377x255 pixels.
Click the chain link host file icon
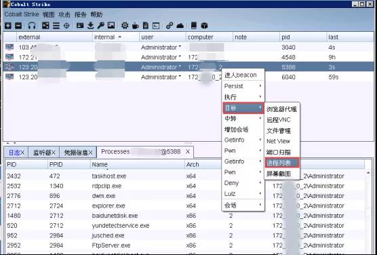tap(170, 26)
